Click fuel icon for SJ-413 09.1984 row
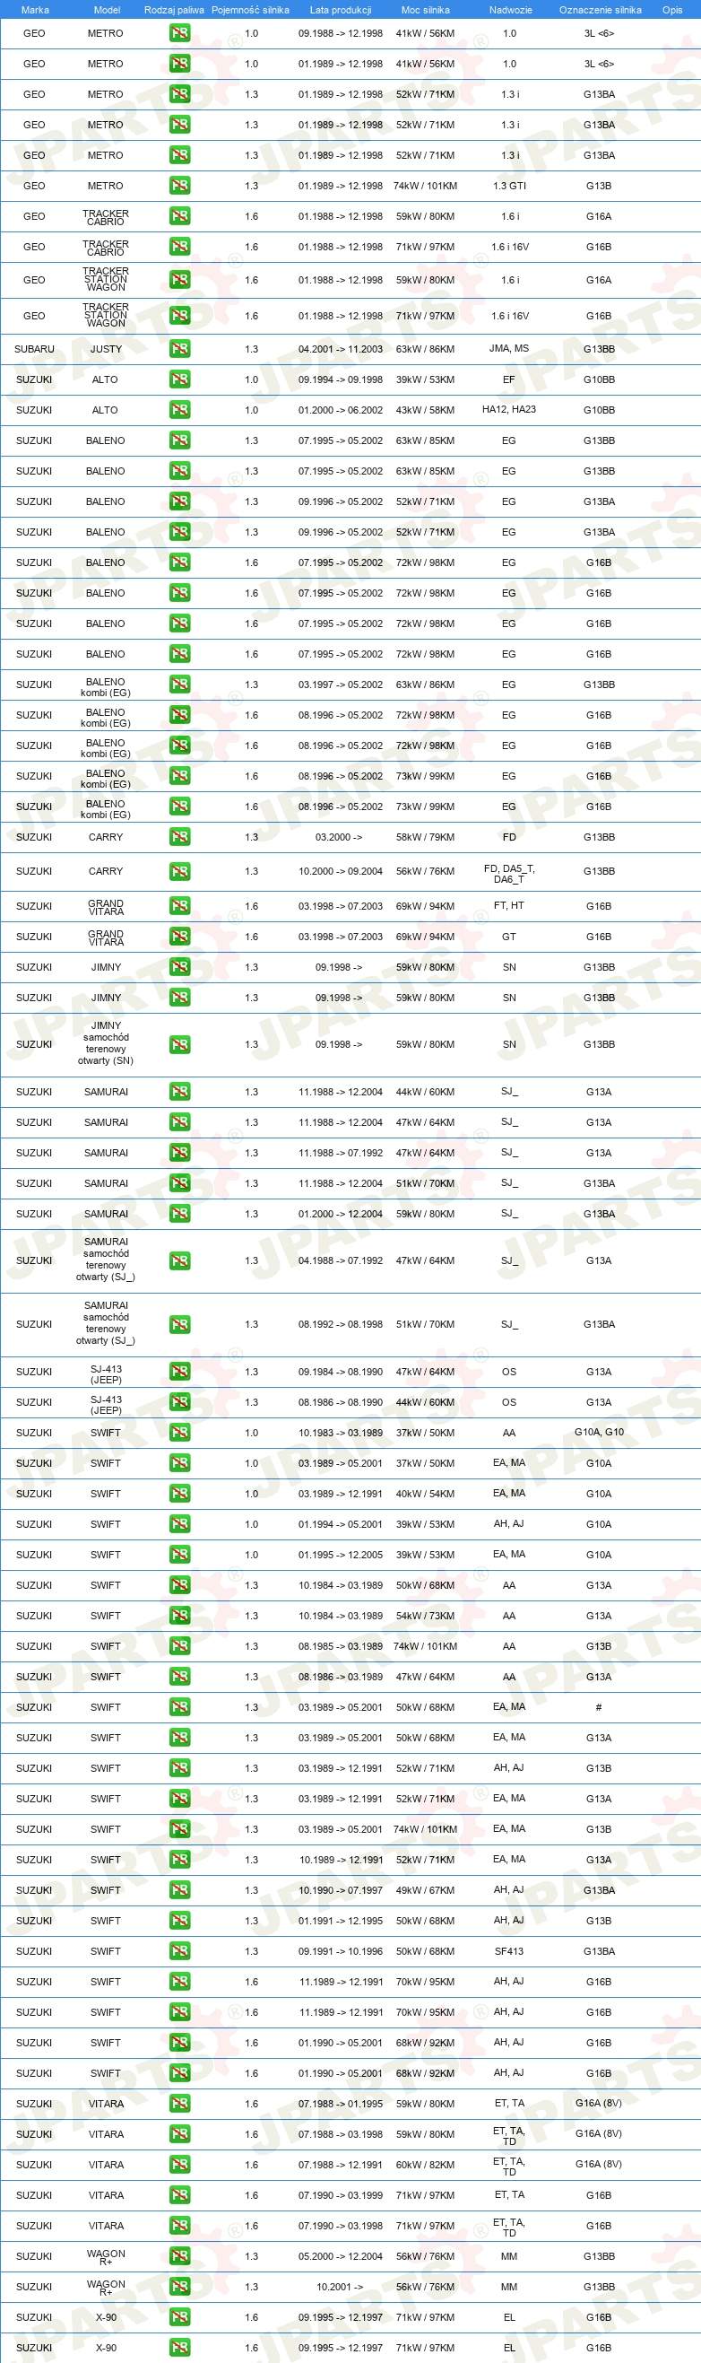Image resolution: width=701 pixels, height=2363 pixels. pos(179,1372)
